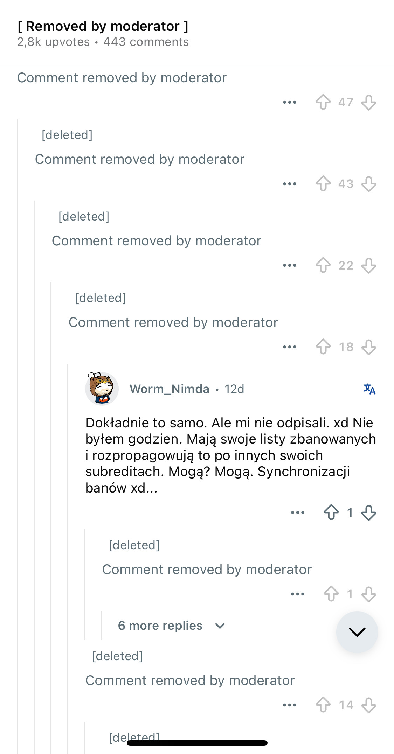Viewport: 394px width, 754px height.
Task: Collapse thread using the leftmost indent line
Action: pos(18,420)
